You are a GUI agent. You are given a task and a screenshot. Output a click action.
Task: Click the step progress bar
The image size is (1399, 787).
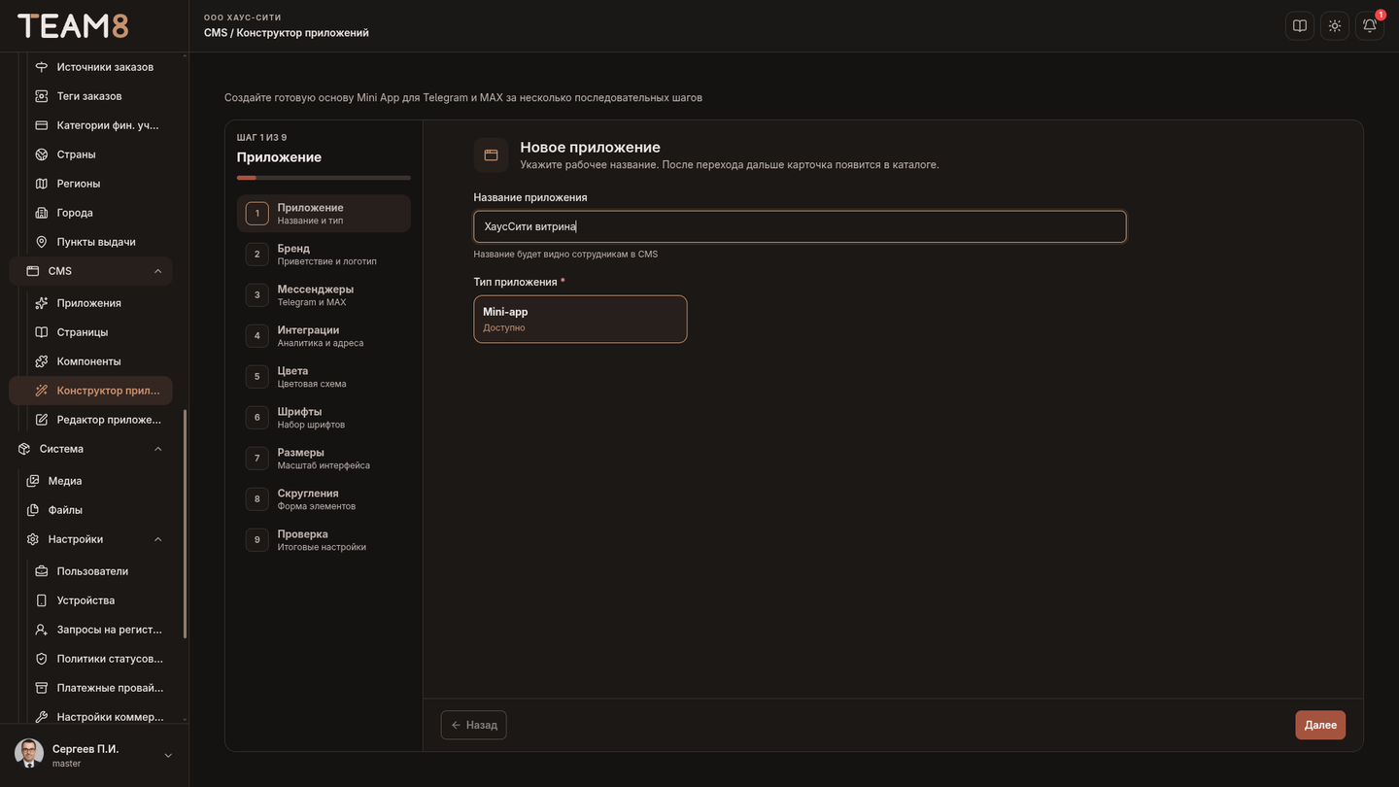point(324,178)
